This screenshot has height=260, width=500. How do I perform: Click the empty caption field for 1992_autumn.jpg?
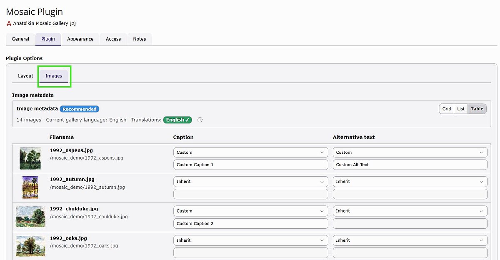(251, 194)
